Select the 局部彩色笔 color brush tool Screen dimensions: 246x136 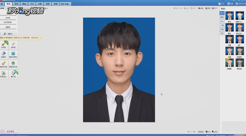tap(4, 64)
